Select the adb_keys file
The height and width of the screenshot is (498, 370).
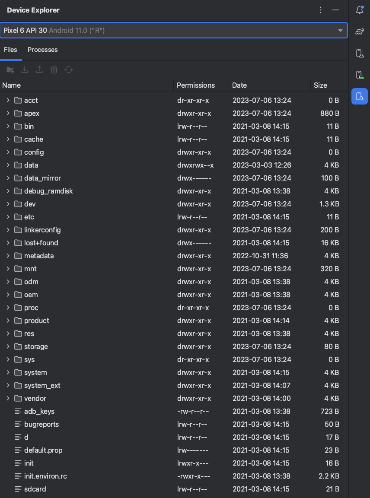click(39, 411)
